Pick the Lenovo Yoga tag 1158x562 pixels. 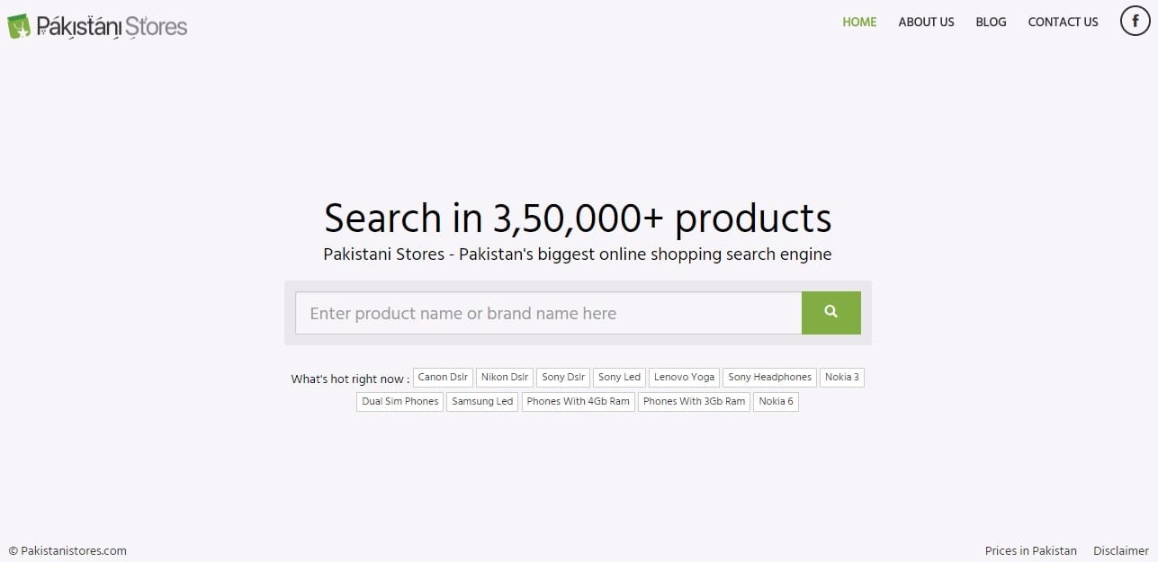[684, 378]
